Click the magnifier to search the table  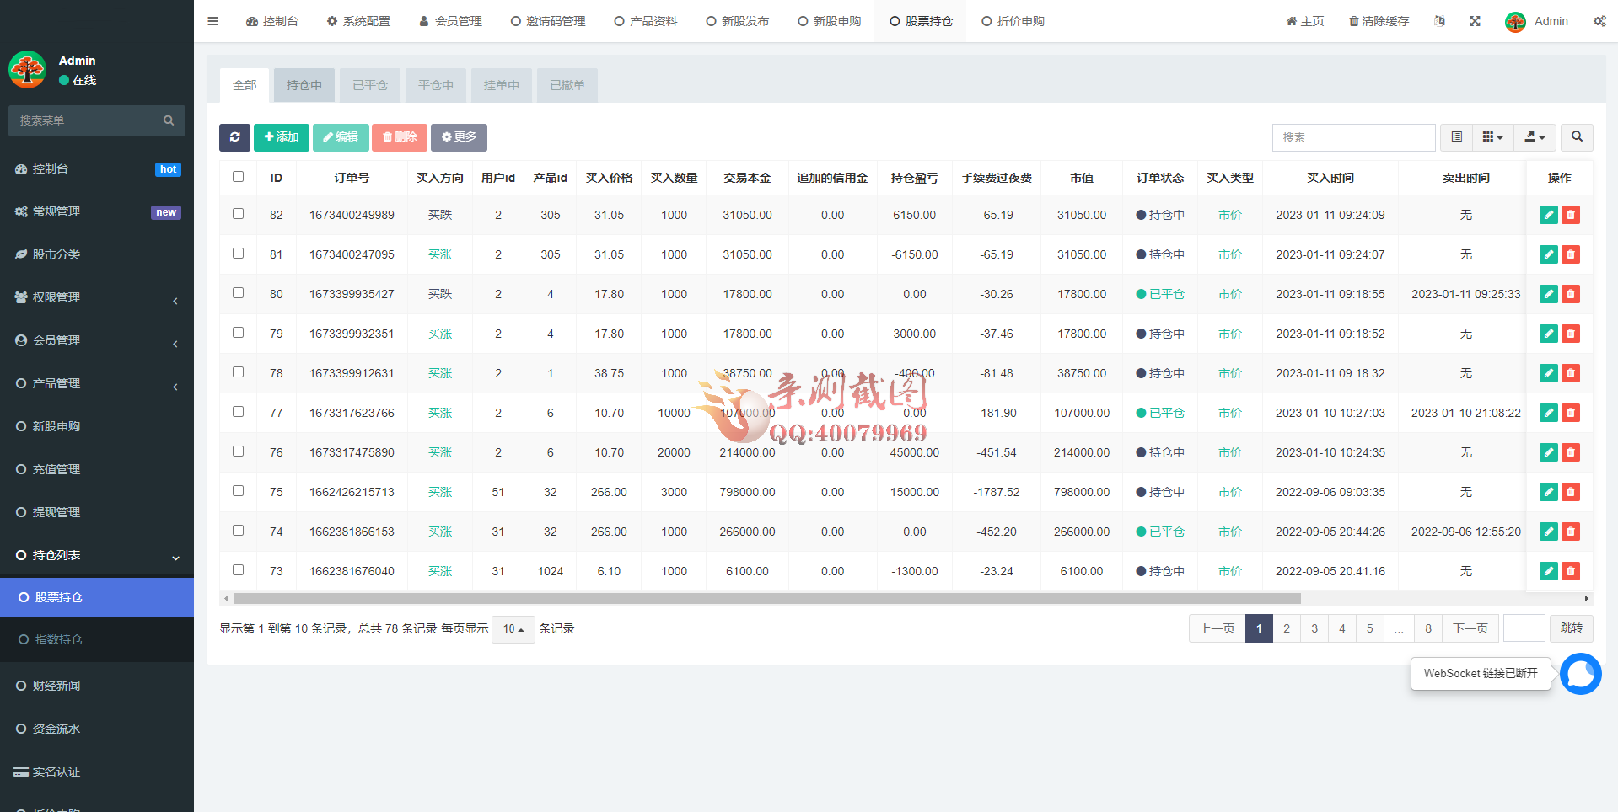coord(1576,136)
